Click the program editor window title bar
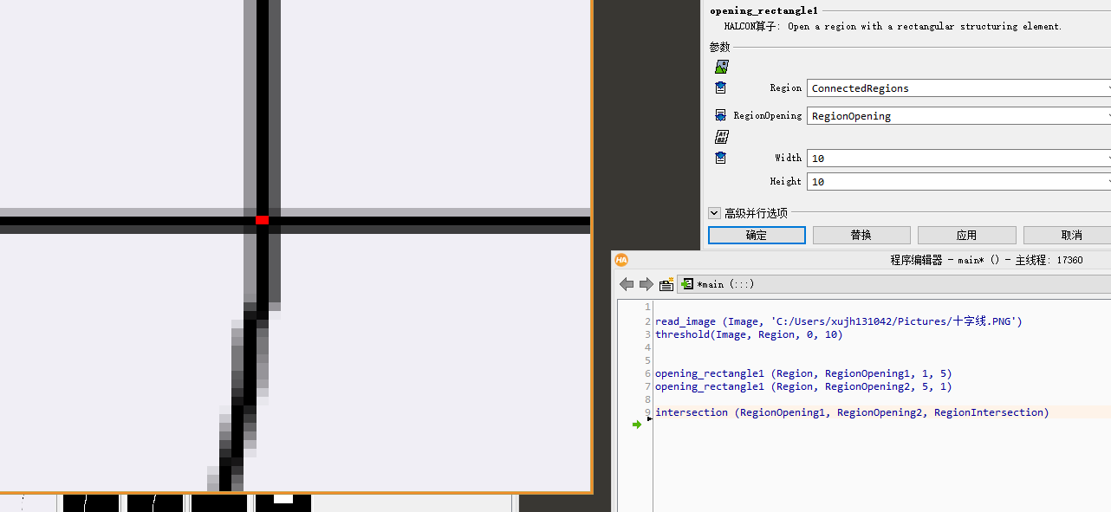Screen dimensions: 1111x512 [x=861, y=260]
